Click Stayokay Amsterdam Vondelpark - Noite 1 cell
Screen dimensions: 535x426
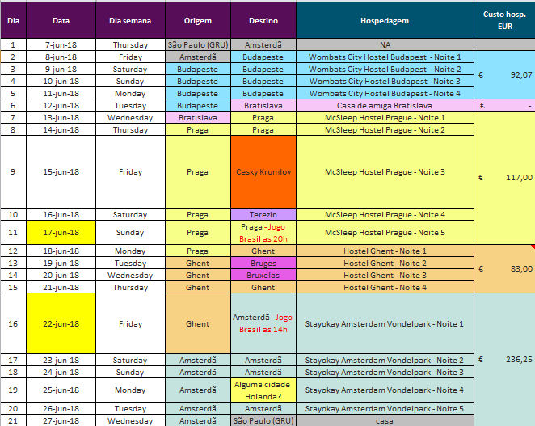[384, 323]
